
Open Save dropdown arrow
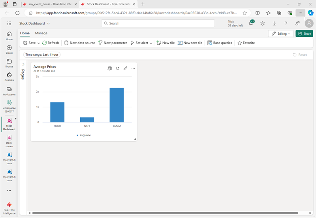click(38, 43)
